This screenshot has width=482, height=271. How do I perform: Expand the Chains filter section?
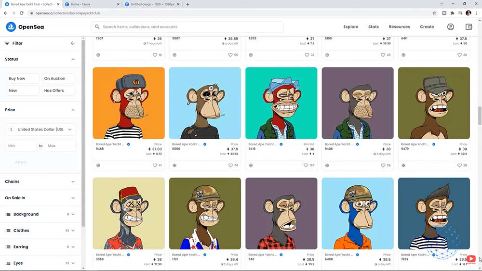coord(40,181)
